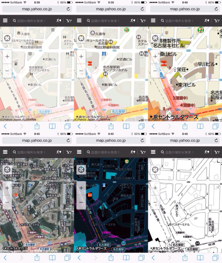The image size is (222, 263).
Task: Tap route search icon on monochrome outline map
Action: pos(206,152)
